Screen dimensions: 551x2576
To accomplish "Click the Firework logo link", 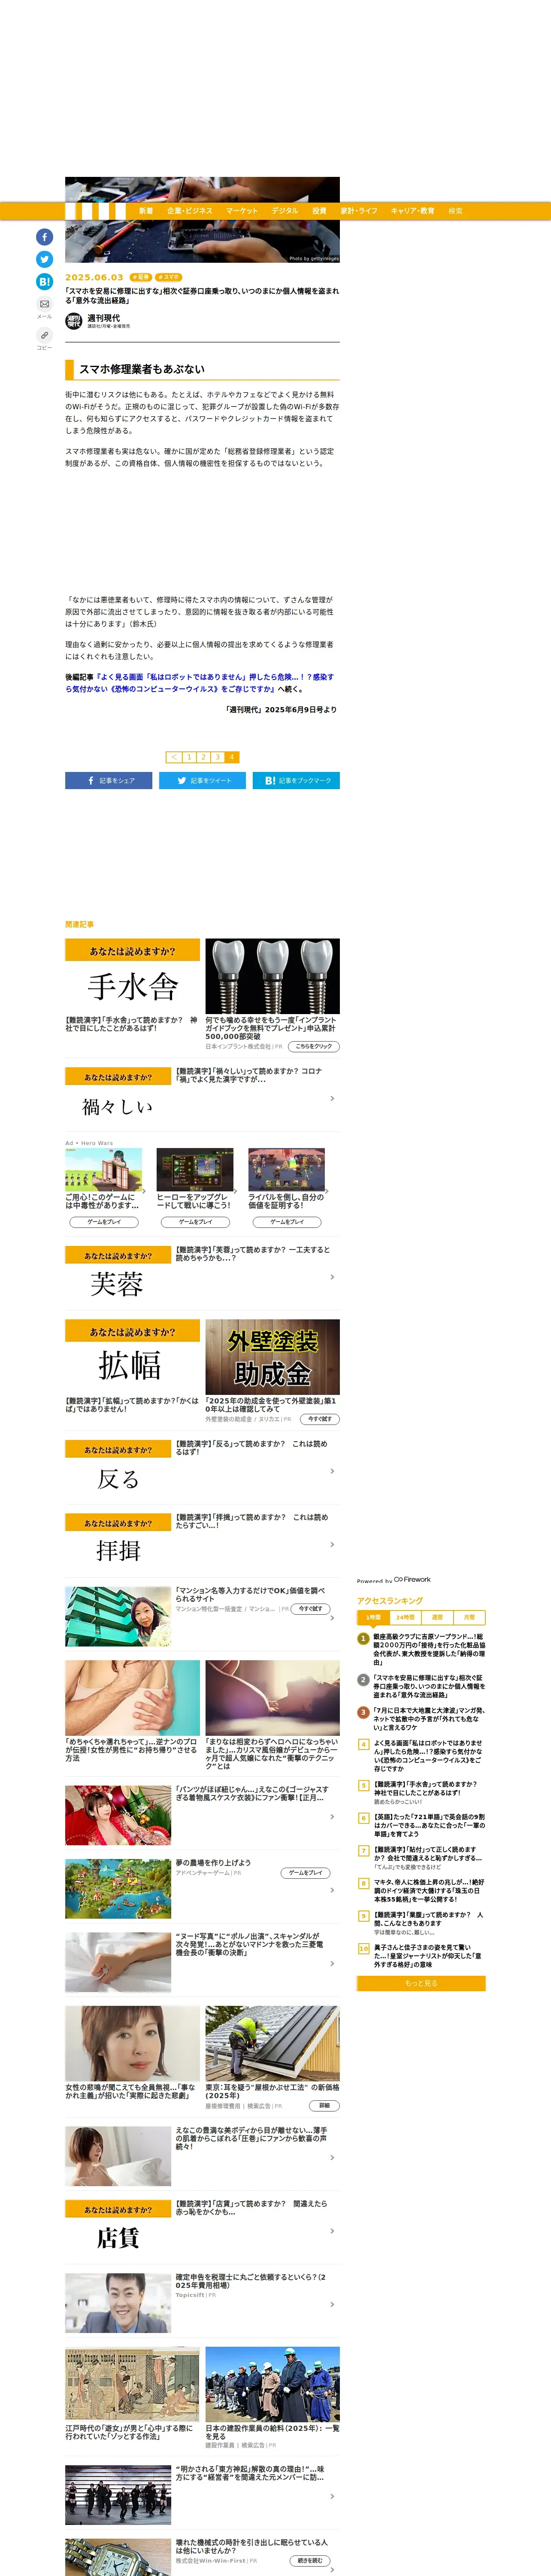I will click(412, 1579).
